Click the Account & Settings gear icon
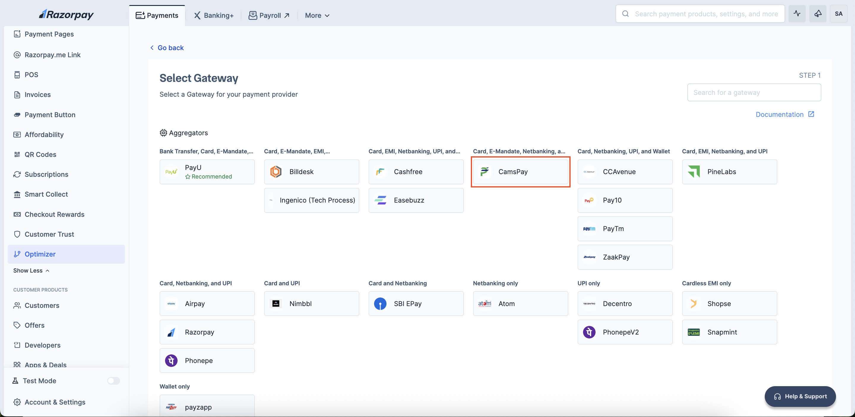The height and width of the screenshot is (417, 855). coord(17,402)
